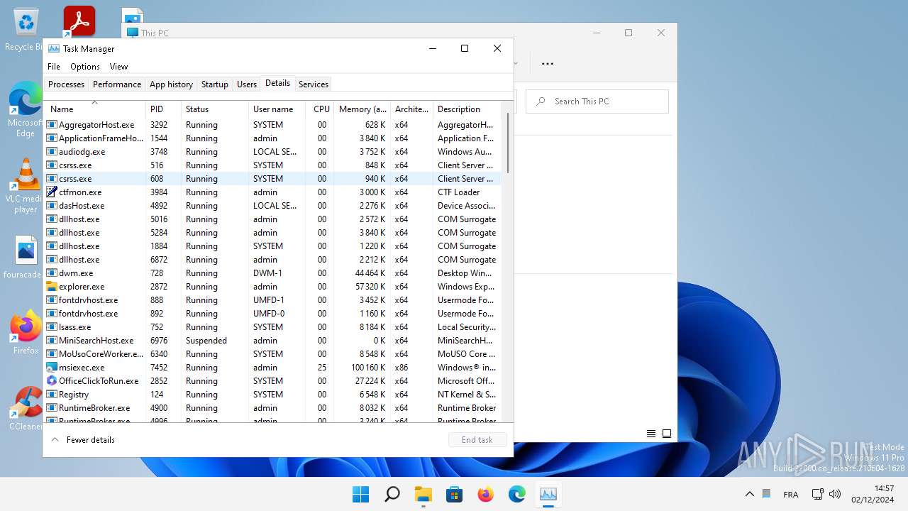Click the explorer.exe folder icon

click(x=52, y=287)
